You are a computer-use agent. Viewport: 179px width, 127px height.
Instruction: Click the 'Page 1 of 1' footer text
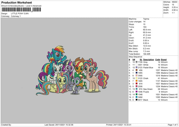(x=173, y=125)
